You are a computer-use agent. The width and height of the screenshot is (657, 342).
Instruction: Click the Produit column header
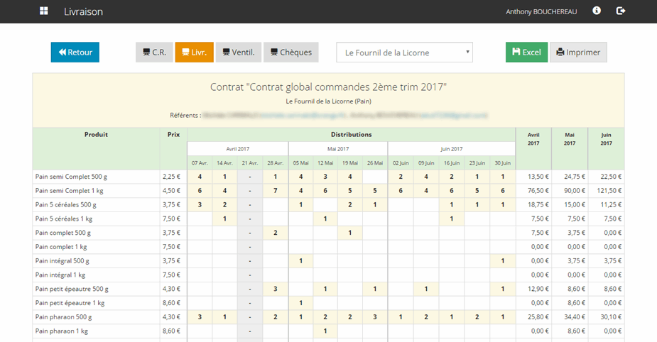96,134
